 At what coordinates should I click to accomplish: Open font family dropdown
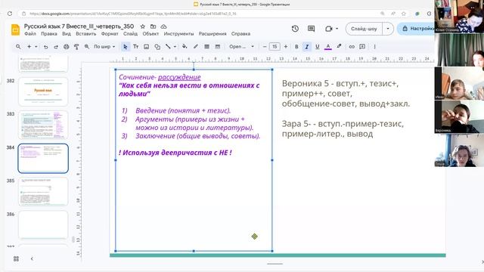tap(241, 47)
